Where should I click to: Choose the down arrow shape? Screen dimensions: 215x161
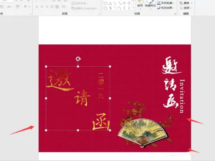pos(129,3)
